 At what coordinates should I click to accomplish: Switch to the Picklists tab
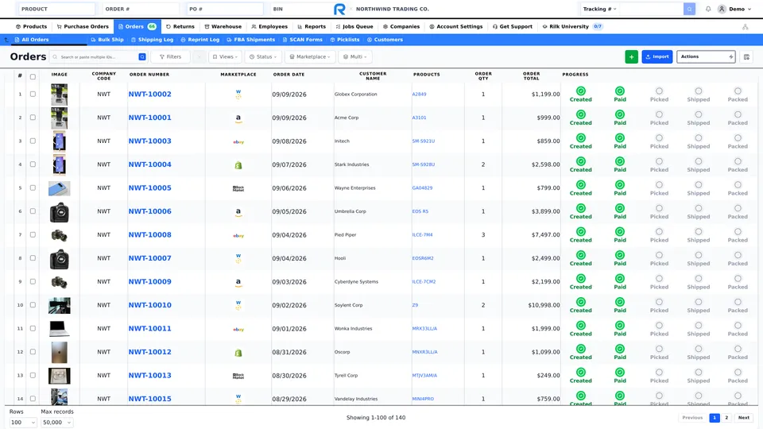[344, 40]
